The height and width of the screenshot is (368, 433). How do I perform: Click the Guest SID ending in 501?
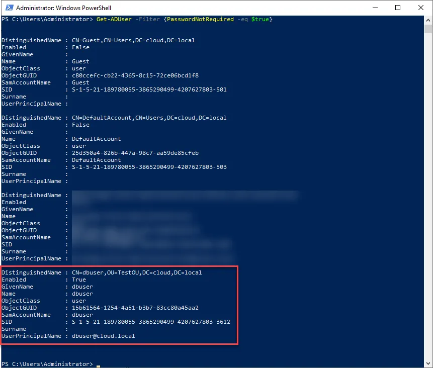pyautogui.click(x=149, y=89)
